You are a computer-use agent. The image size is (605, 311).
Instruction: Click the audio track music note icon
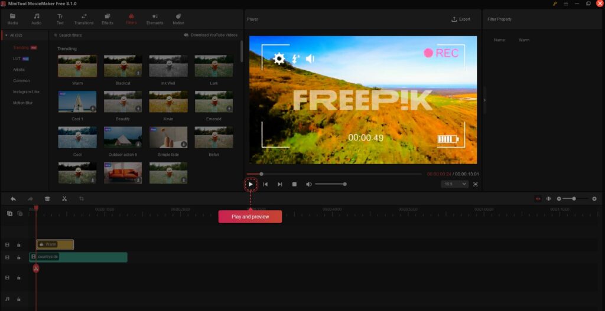[7, 299]
